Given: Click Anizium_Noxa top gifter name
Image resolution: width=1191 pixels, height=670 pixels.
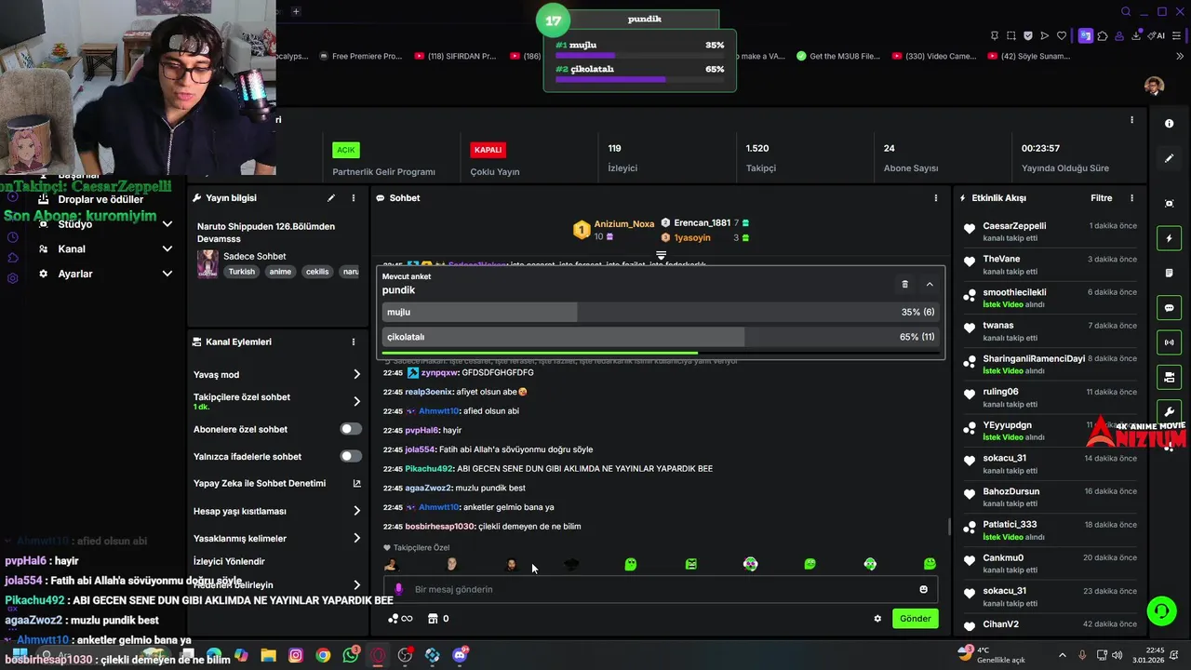Looking at the screenshot, I should [x=624, y=224].
